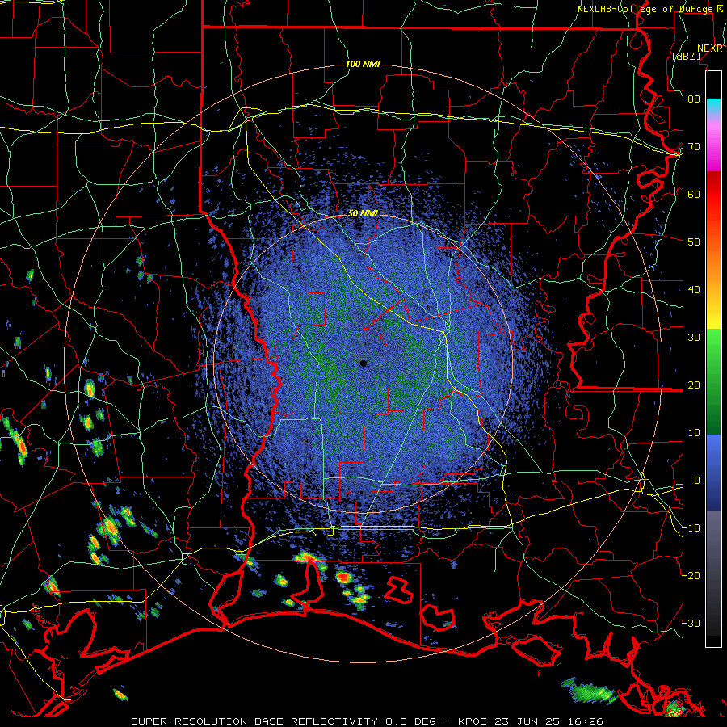Click the cyan band atop the color bar

point(713,107)
